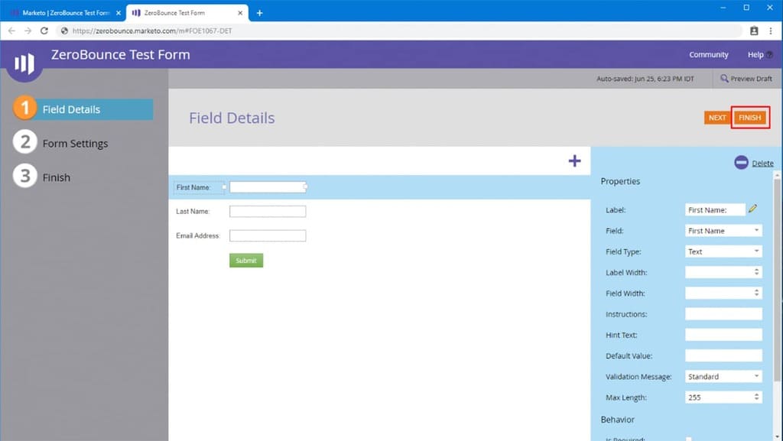Add a new field with the plus icon

(574, 161)
